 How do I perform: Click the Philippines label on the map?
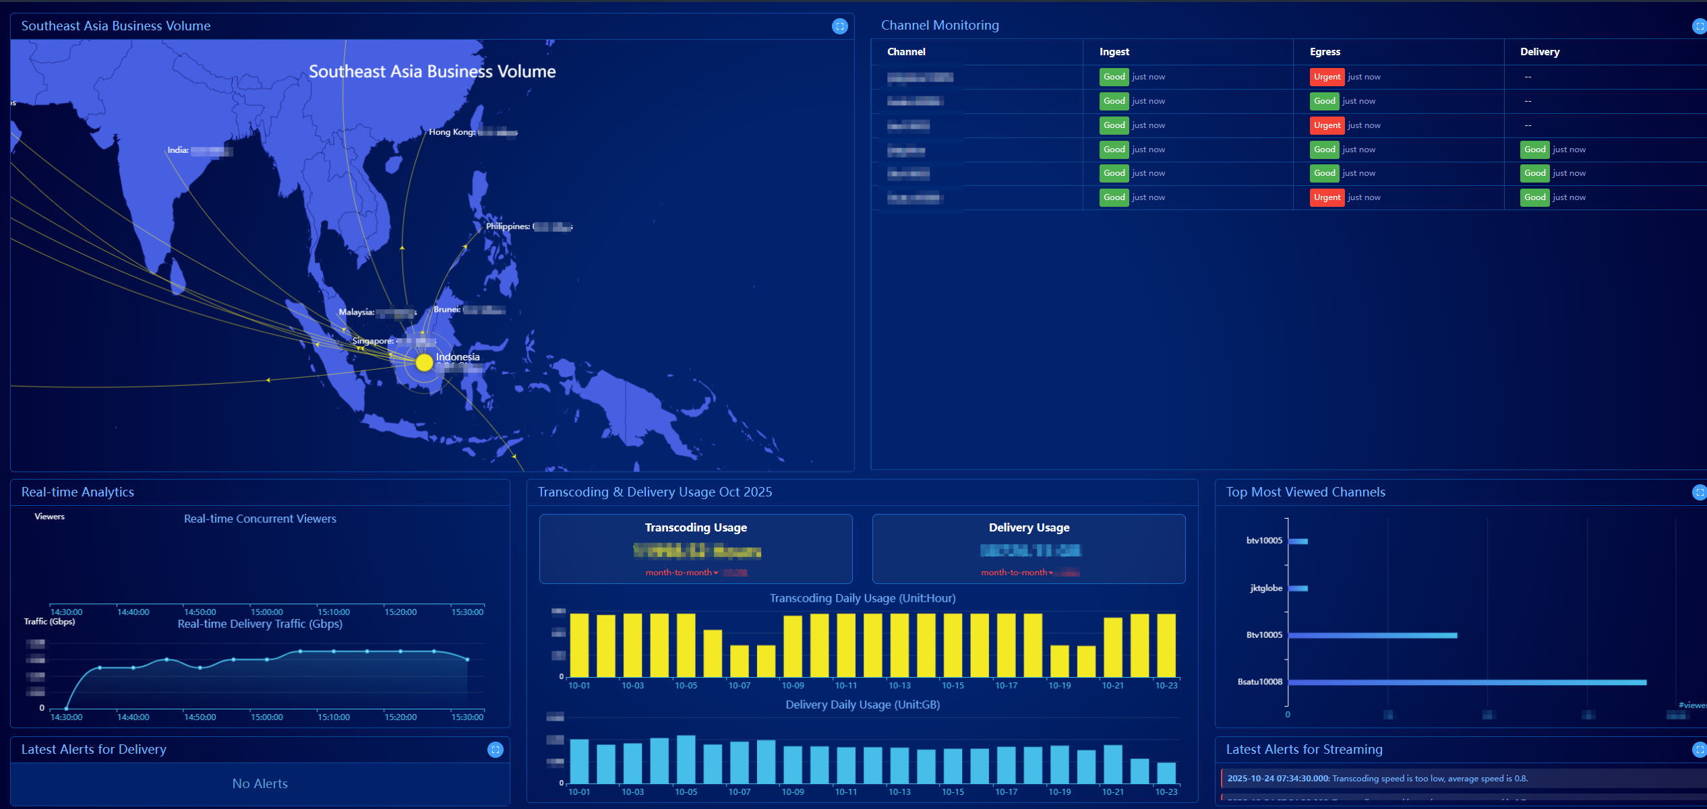tap(508, 226)
